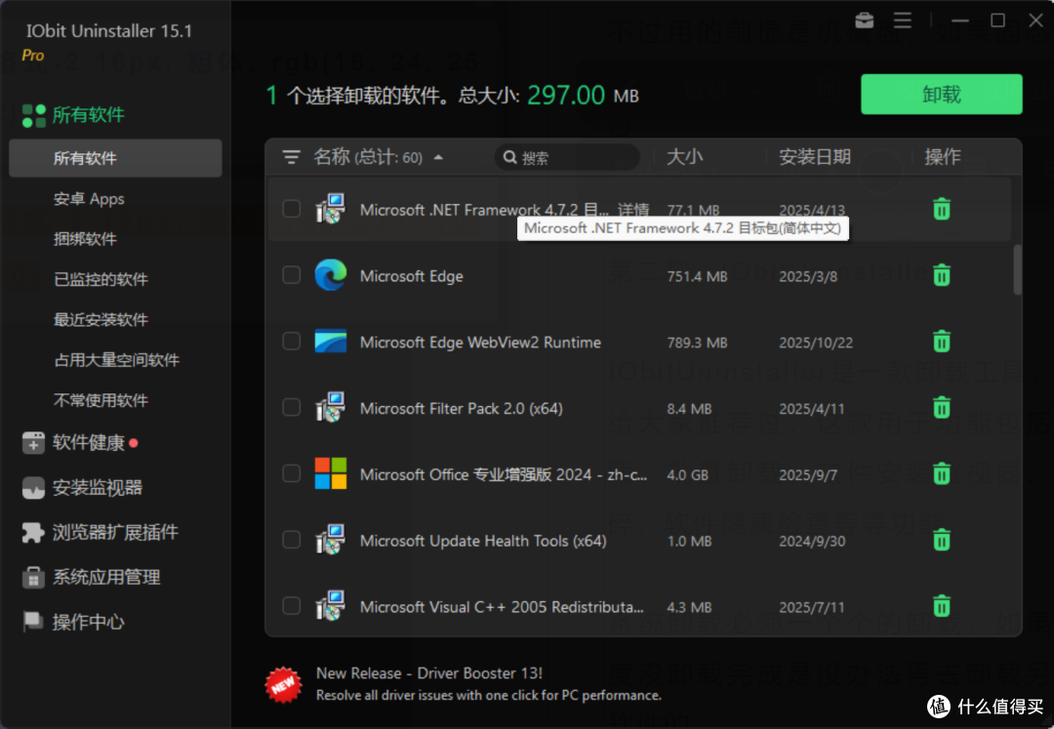Click the 2025/10/22 install date
The image size is (1054, 729).
815,343
